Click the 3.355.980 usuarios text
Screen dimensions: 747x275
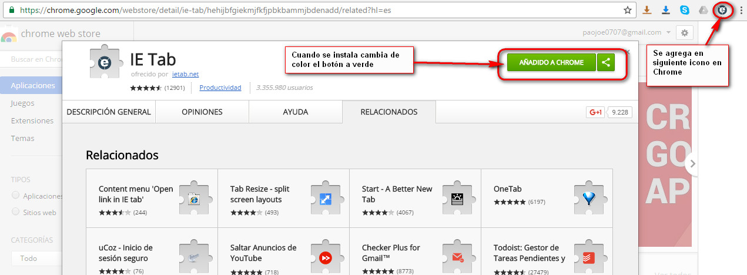[284, 88]
